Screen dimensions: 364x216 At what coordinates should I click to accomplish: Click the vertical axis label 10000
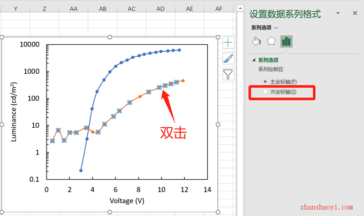(x=29, y=44)
